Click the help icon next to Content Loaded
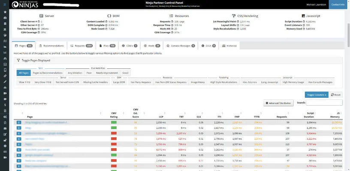Screen dimensions: 350x171 (x=107, y=21)
